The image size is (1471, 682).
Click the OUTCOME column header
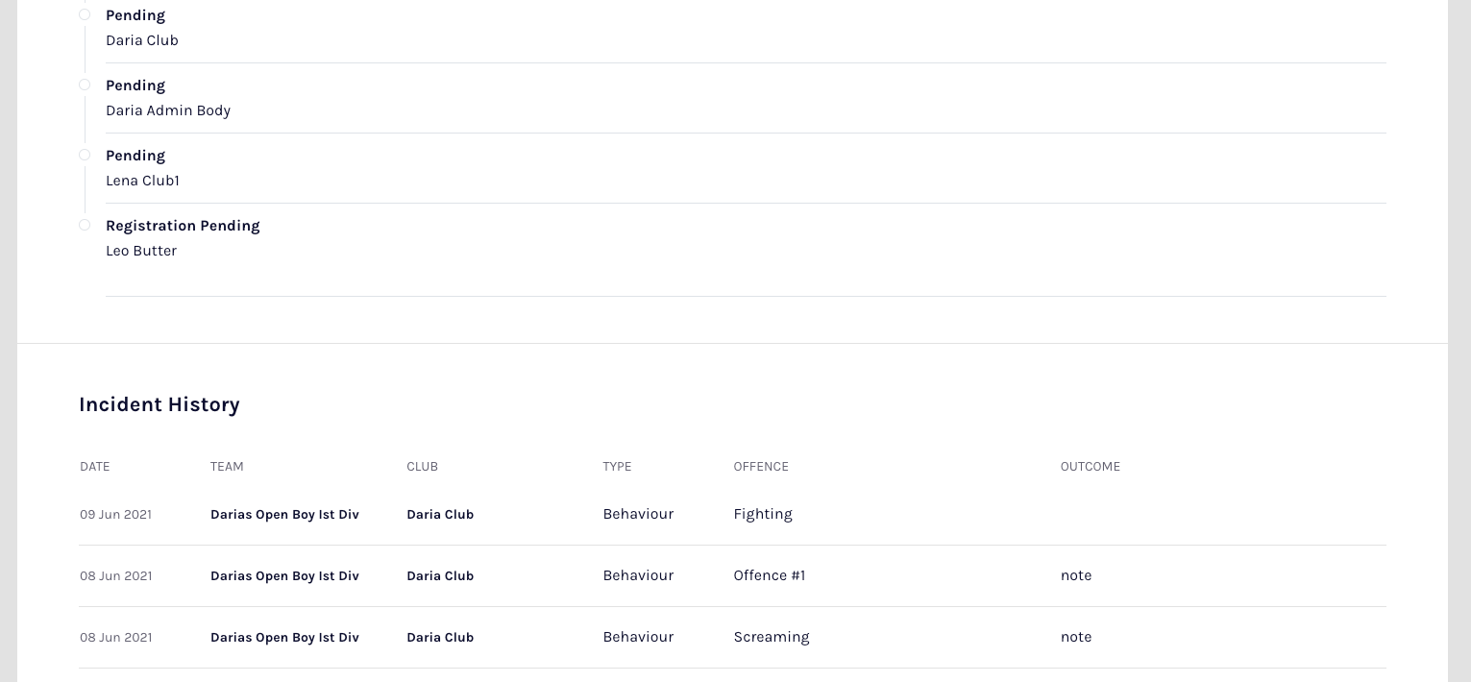point(1091,467)
